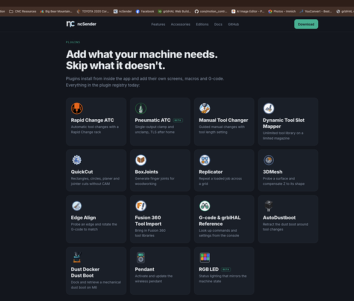Click the Pendant title text
The height and width of the screenshot is (301, 354).
(x=145, y=269)
